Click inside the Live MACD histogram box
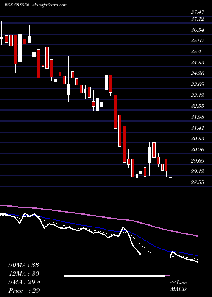 (x=117, y=276)
